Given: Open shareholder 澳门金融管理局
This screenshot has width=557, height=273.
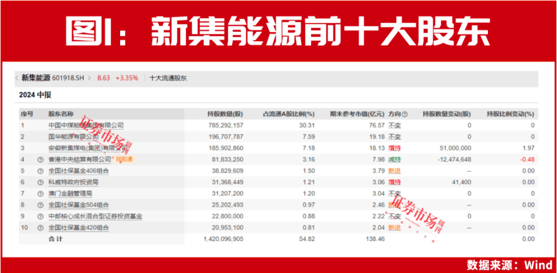Looking at the screenshot, I should tap(70, 194).
